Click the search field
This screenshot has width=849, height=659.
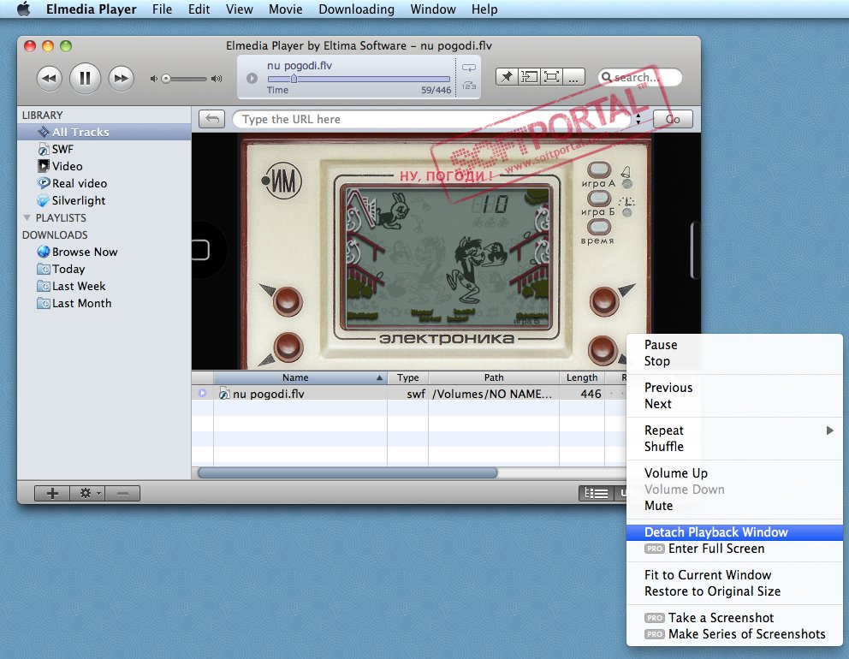click(639, 77)
